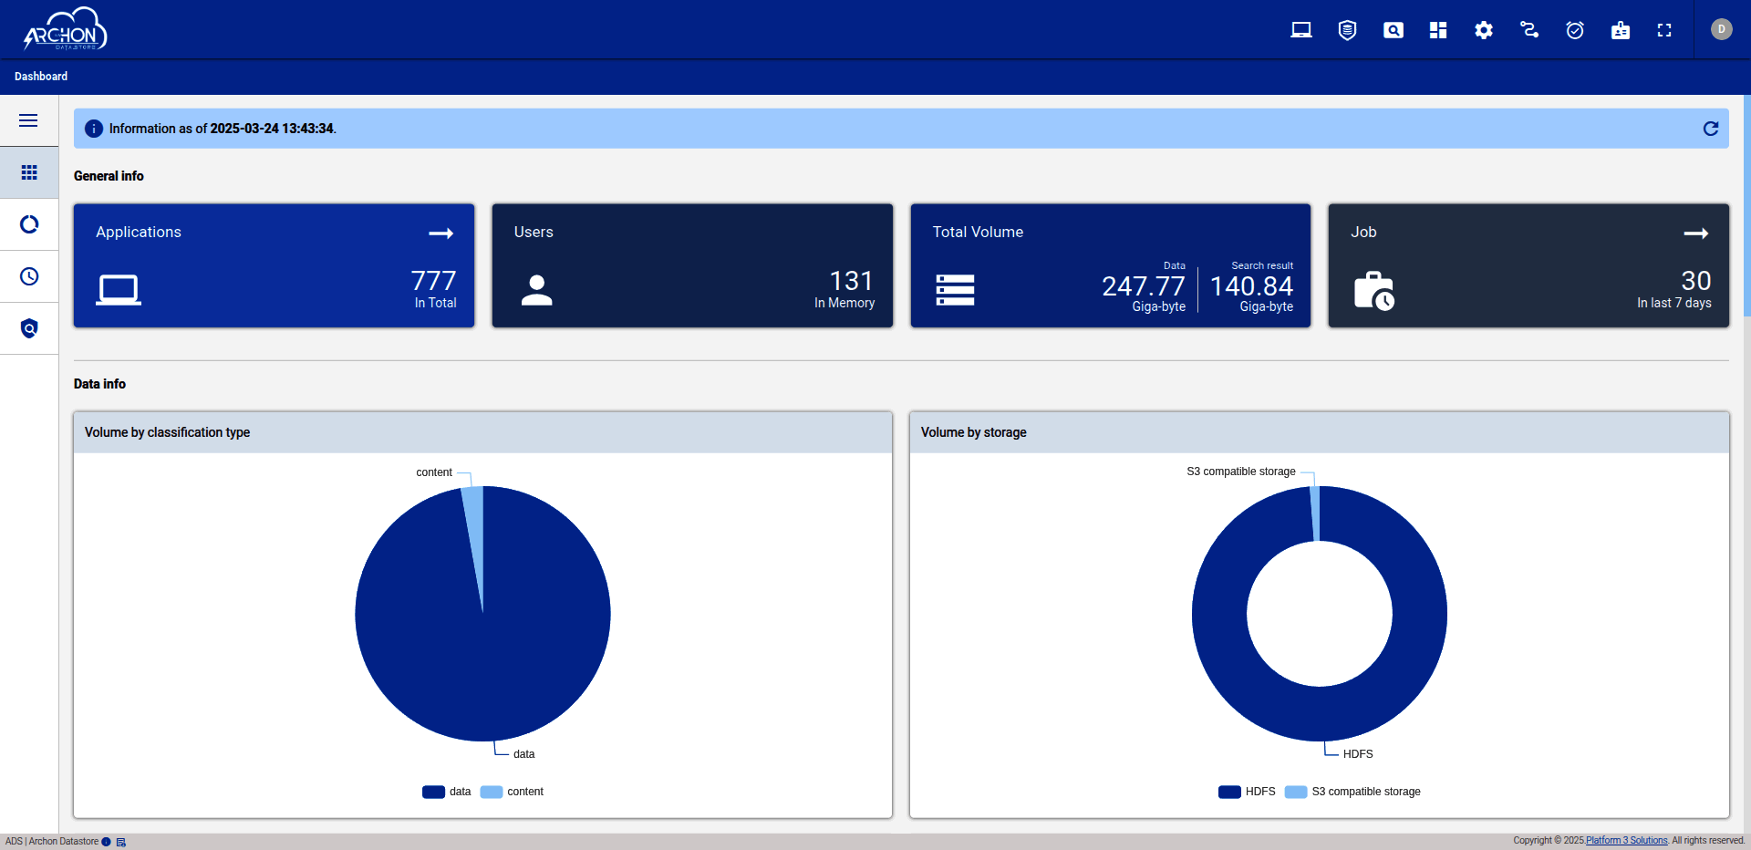This screenshot has height=850, width=1751.
Task: Select the shield database protection icon
Action: pos(1347,29)
